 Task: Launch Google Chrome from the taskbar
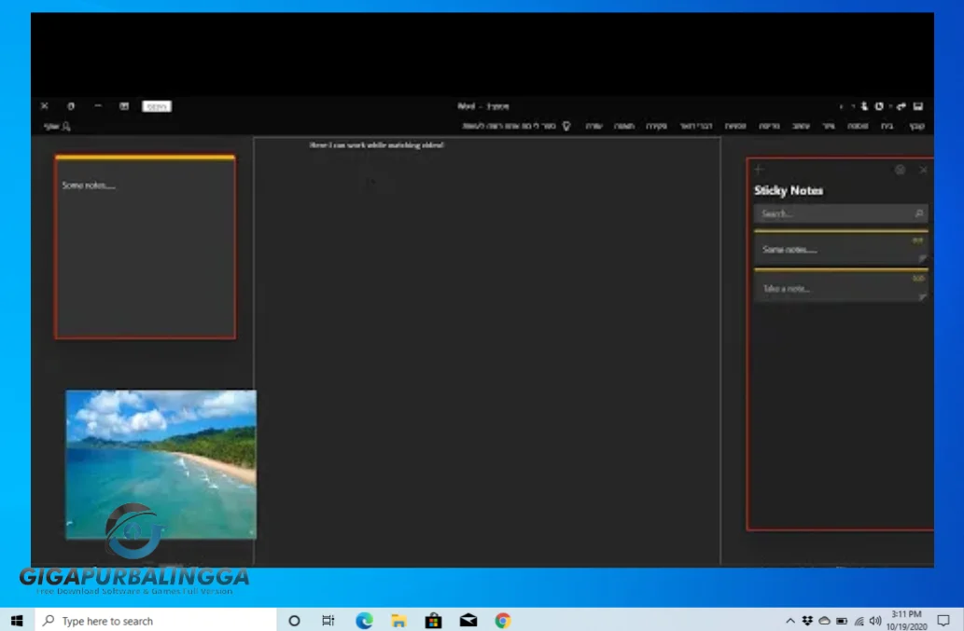pos(503,621)
